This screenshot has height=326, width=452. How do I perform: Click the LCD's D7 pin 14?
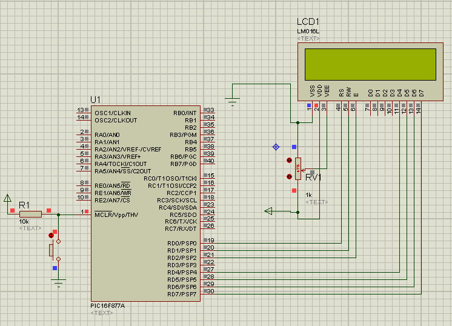[x=418, y=107]
